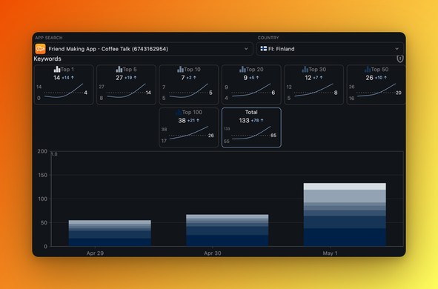This screenshot has height=289, width=438.
Task: Click the Finland flag icon
Action: coord(263,49)
